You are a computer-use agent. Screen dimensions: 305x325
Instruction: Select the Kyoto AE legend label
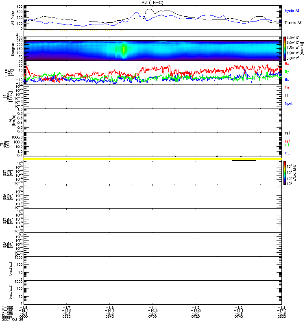coord(292,11)
